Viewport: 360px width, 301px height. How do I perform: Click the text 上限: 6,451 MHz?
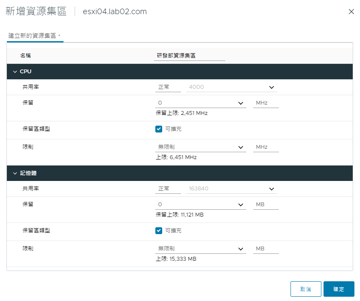(176, 157)
